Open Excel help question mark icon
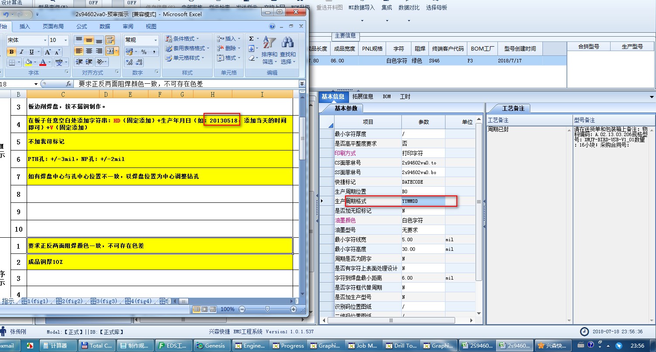The width and height of the screenshot is (656, 352). 273,26
